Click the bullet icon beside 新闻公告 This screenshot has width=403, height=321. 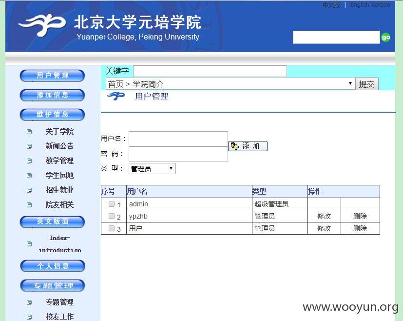(x=29, y=146)
